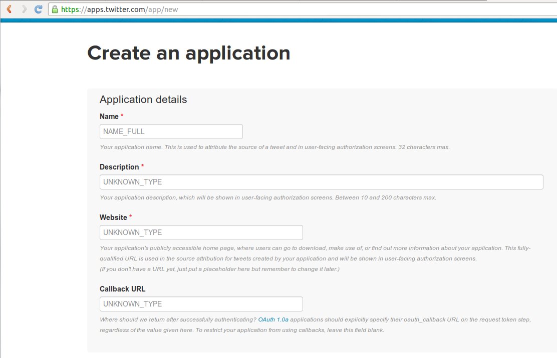Click the '32 characters max' help text
Screen dimensions: 557x358
424,147
